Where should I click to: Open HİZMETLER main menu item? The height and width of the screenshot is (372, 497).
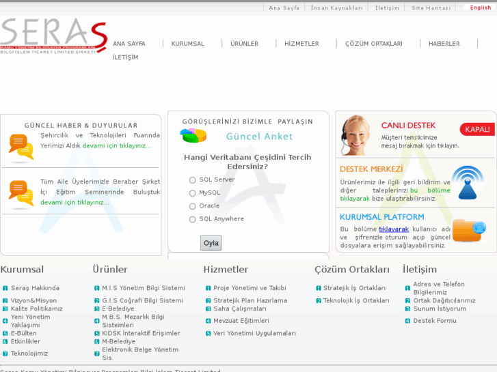pyautogui.click(x=301, y=44)
